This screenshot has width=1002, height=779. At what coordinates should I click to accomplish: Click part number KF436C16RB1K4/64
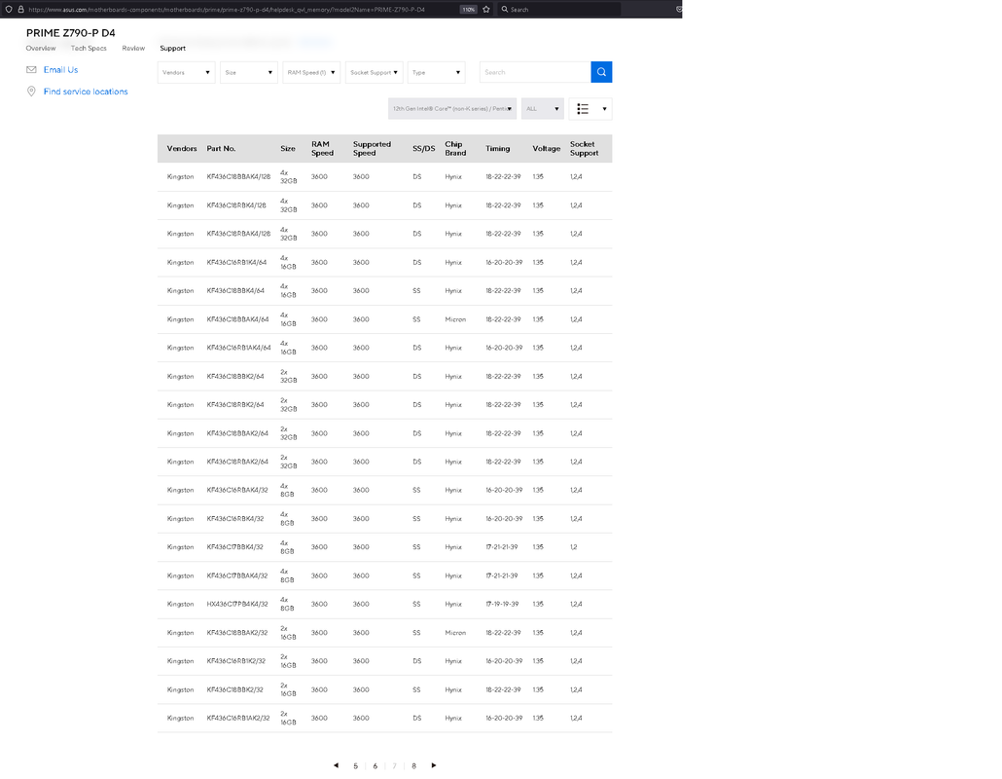[236, 262]
